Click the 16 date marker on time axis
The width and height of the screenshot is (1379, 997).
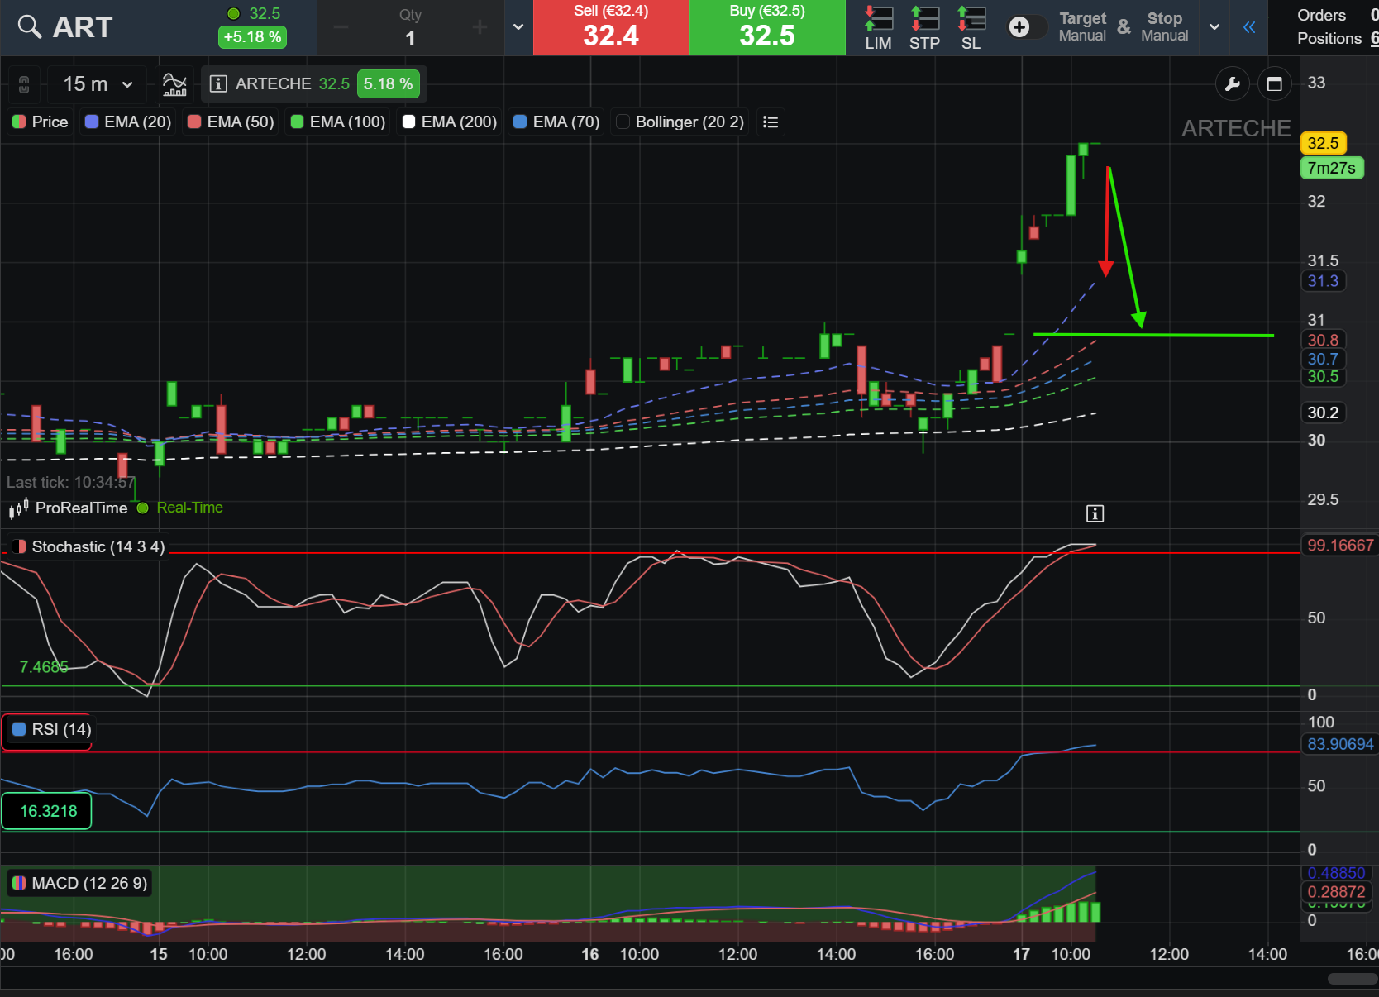[x=589, y=954]
